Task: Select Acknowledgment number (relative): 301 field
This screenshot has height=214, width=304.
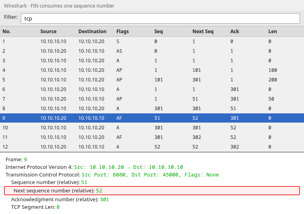Action: point(60,199)
